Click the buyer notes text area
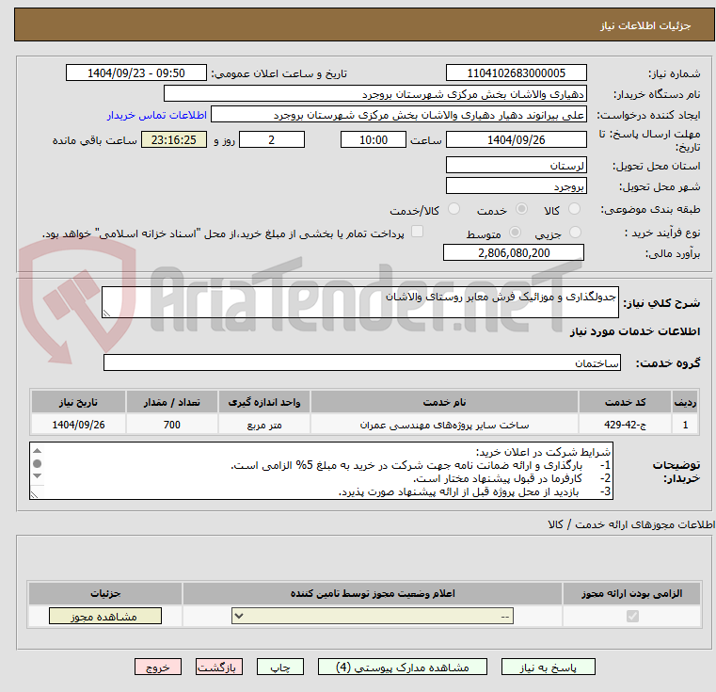The image size is (716, 692). (321, 471)
